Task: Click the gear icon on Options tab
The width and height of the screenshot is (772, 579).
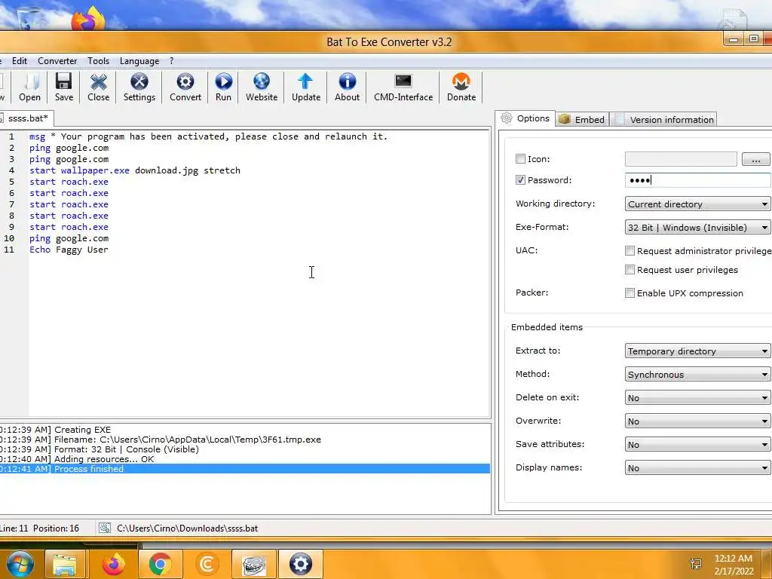Action: [x=507, y=118]
